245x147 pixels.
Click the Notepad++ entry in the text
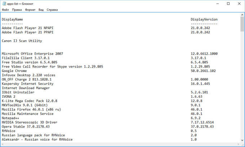[11, 118]
